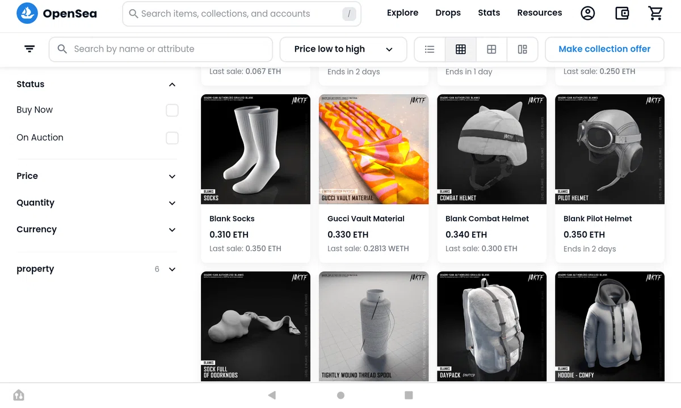Open the combat helmet thumbnail

point(491,149)
